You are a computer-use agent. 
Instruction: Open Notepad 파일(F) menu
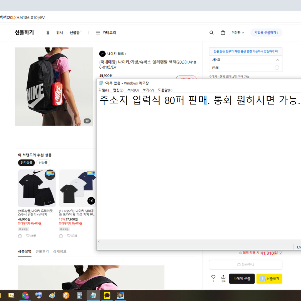click(103, 90)
